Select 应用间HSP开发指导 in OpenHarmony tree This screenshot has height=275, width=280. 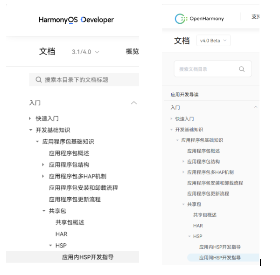click(223, 258)
